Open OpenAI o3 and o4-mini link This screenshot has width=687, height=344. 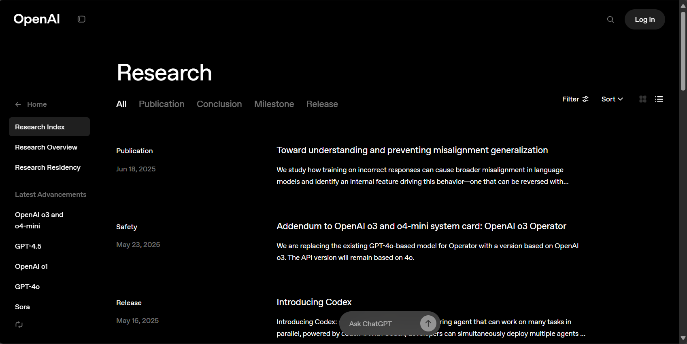pyautogui.click(x=39, y=220)
